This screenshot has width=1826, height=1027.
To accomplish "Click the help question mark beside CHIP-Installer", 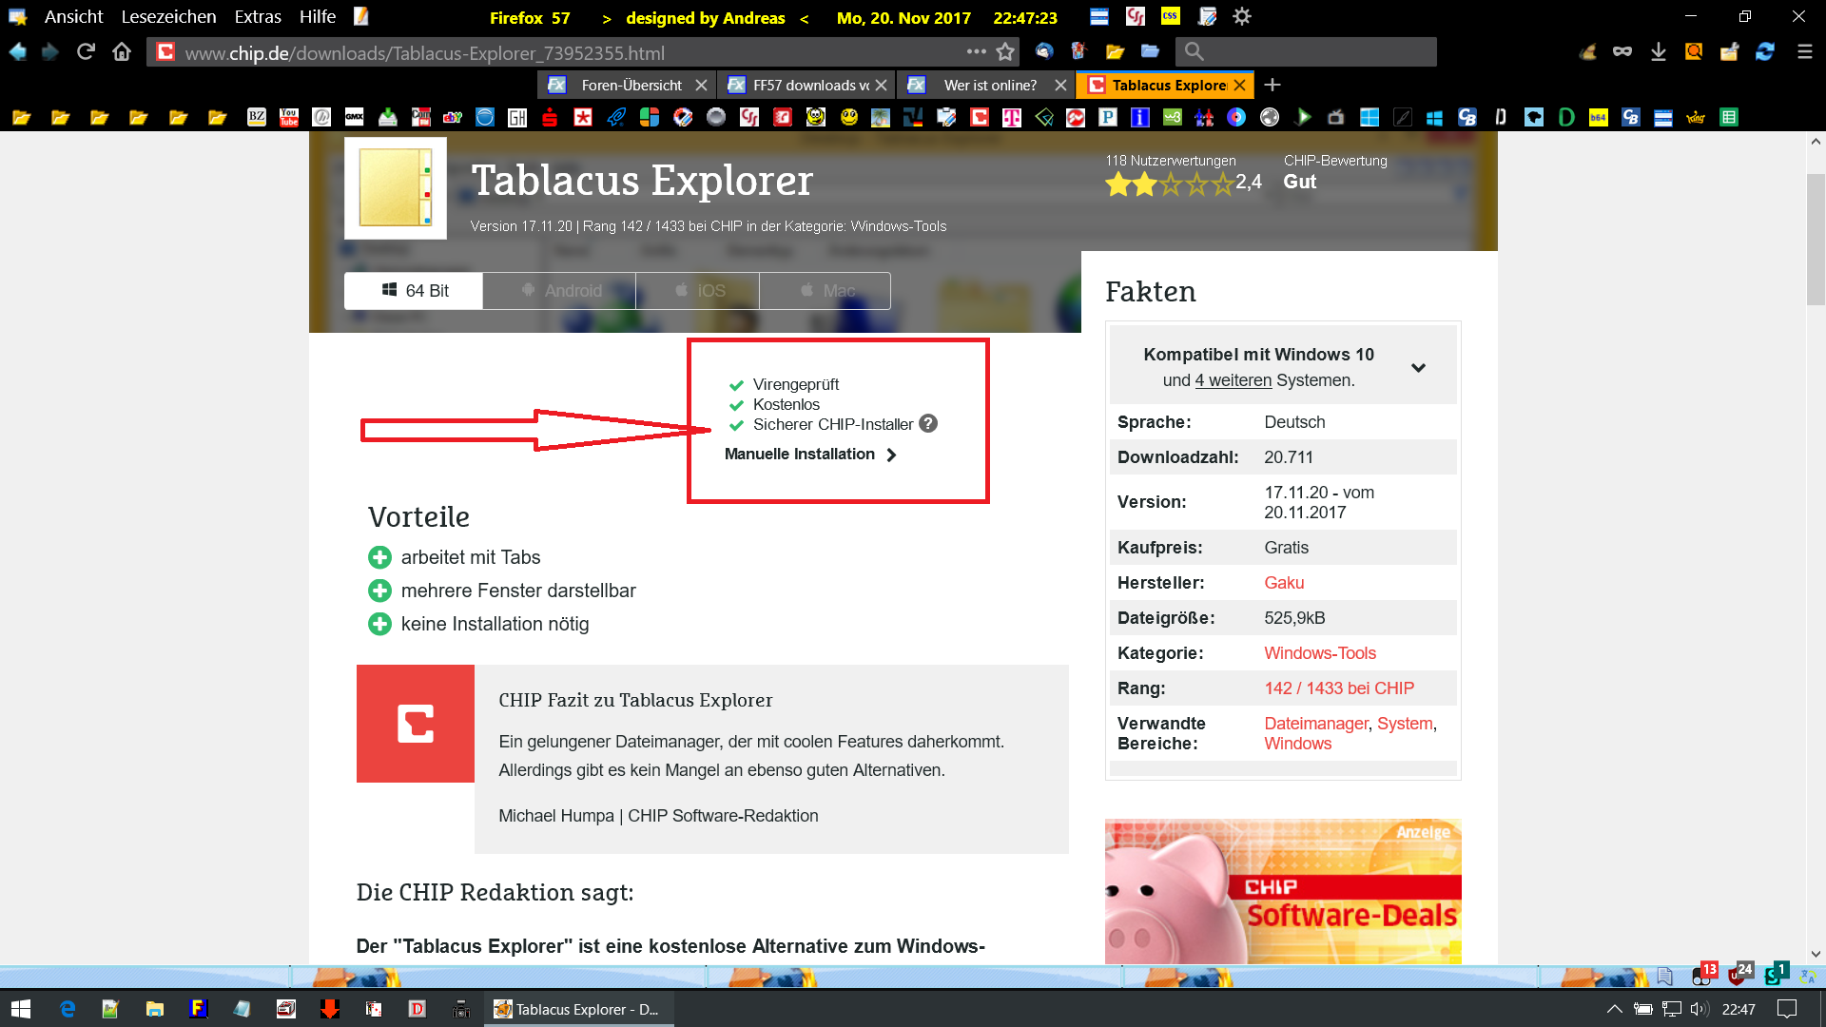I will pyautogui.click(x=928, y=424).
